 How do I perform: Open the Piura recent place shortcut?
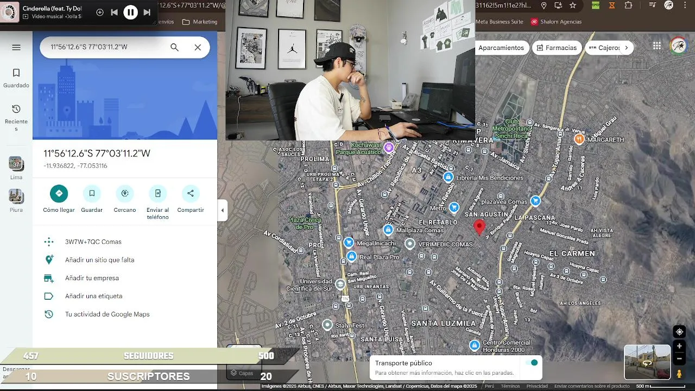[x=16, y=200]
